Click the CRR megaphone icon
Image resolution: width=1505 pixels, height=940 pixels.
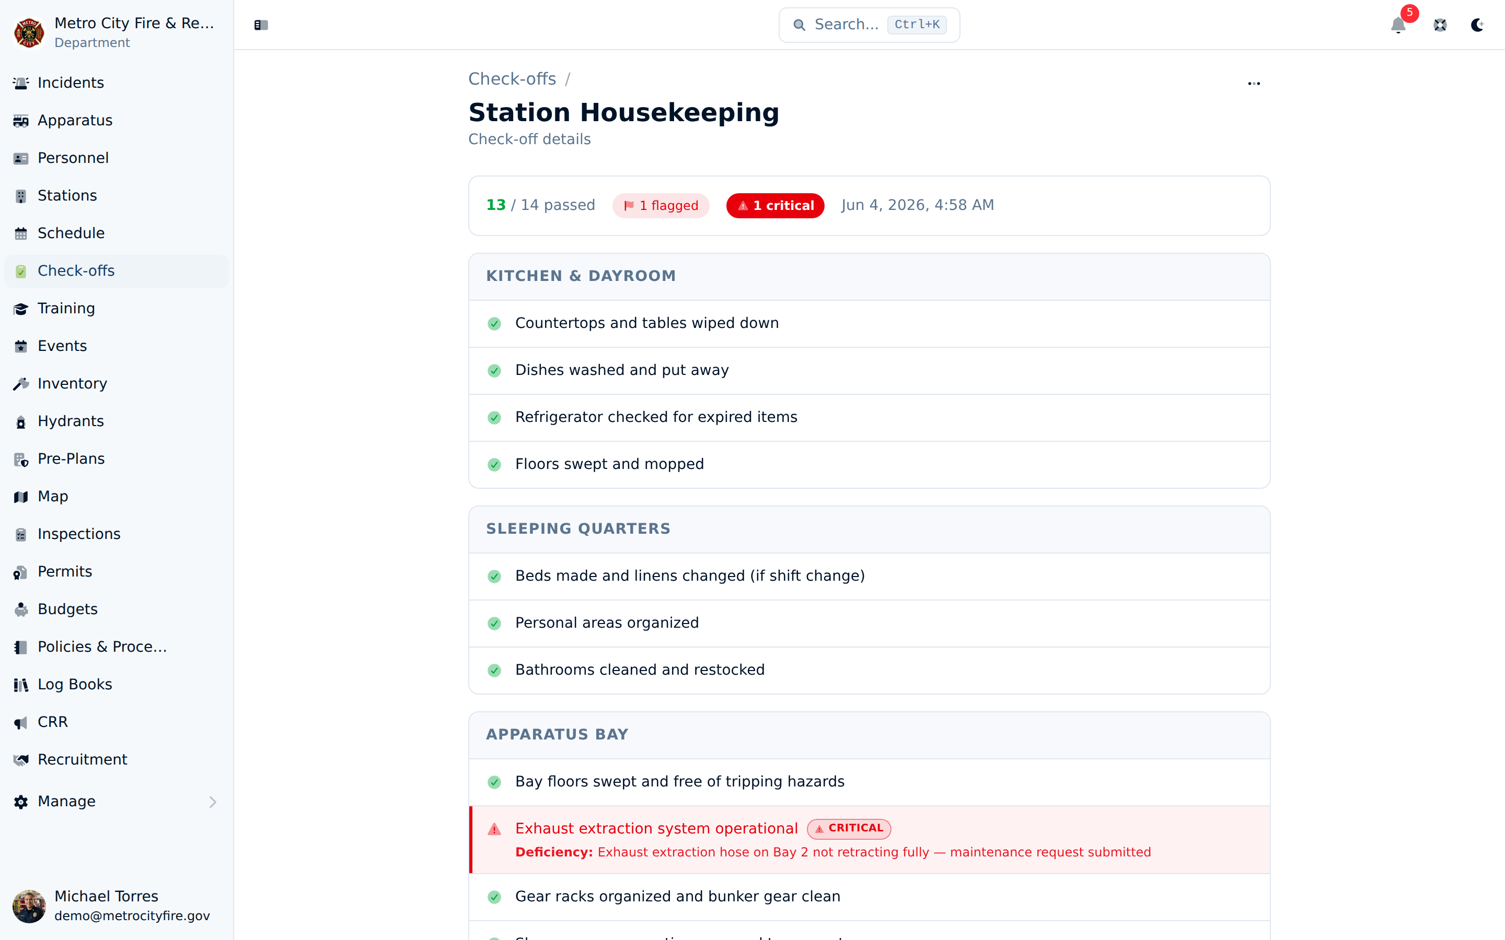click(21, 722)
